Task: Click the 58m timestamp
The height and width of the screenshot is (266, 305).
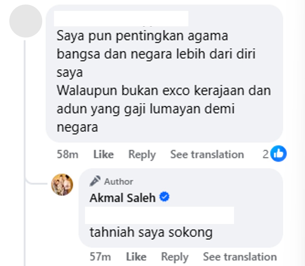Action: tap(67, 155)
